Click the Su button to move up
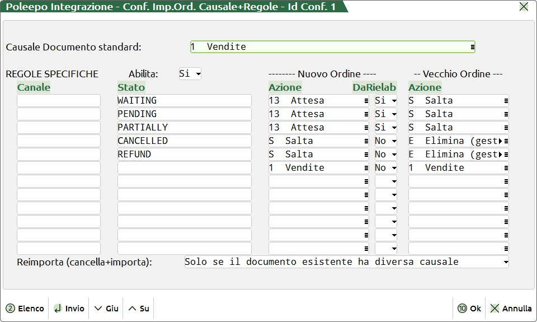The width and height of the screenshot is (537, 322). [x=139, y=309]
